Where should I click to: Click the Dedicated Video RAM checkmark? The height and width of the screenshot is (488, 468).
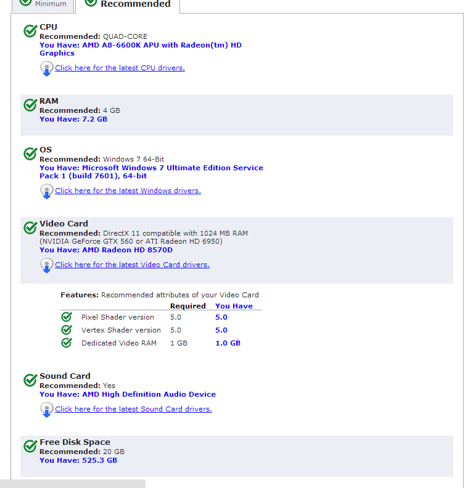pyautogui.click(x=67, y=343)
